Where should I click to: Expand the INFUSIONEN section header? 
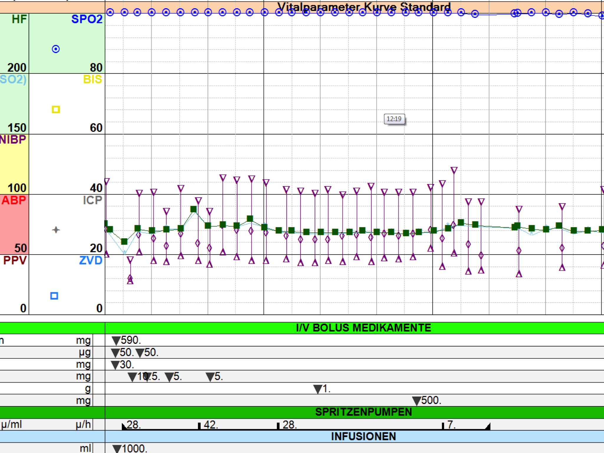[x=363, y=436]
